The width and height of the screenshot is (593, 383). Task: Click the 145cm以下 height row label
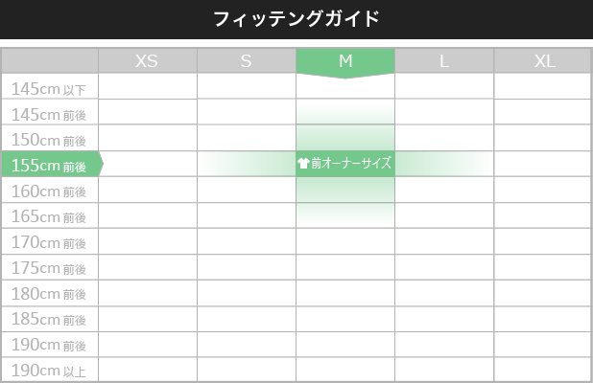point(50,86)
